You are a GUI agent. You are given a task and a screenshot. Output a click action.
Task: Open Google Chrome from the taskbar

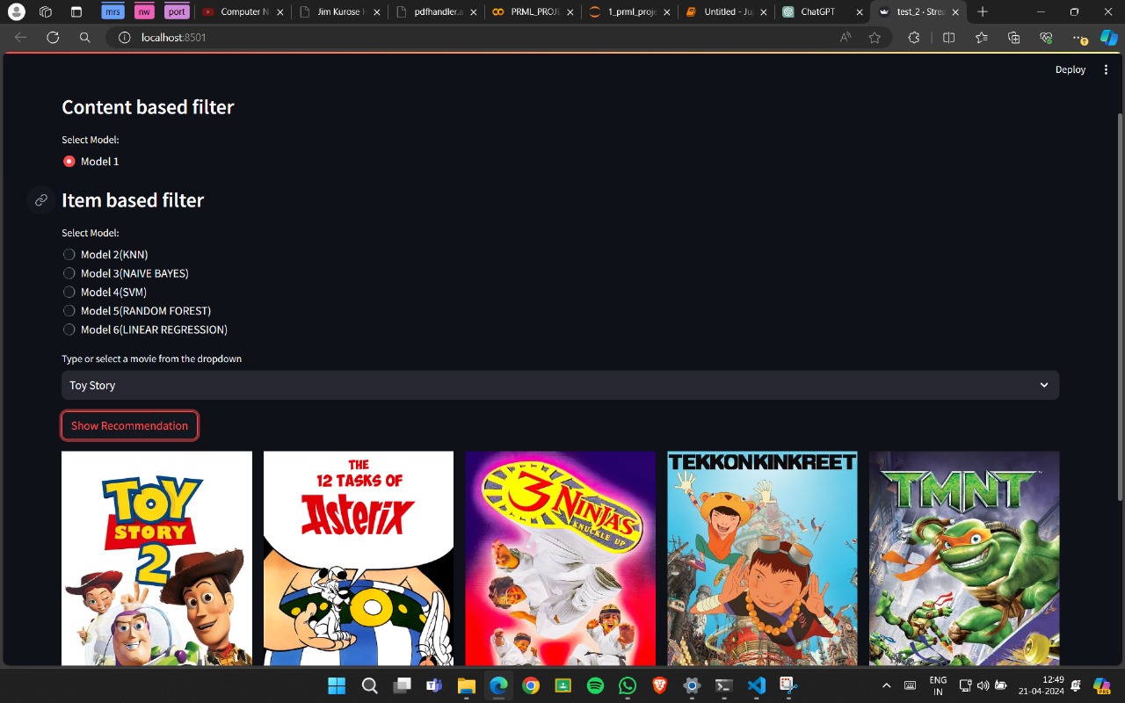click(x=530, y=685)
